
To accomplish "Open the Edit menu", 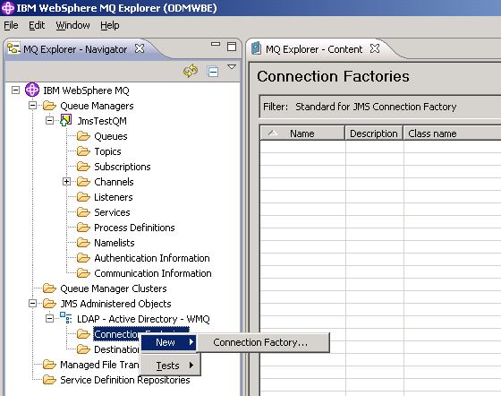I will pos(37,25).
